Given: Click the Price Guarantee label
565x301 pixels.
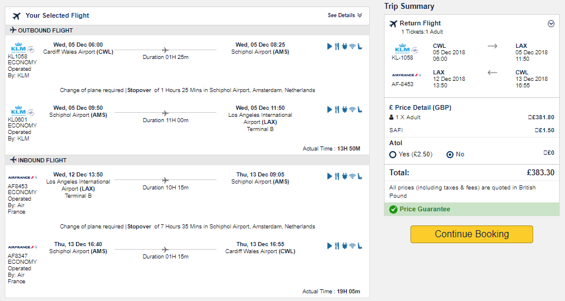Looking at the screenshot, I should [425, 209].
